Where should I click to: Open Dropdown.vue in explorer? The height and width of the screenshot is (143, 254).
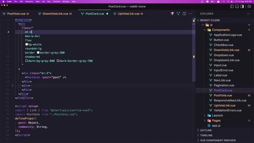point(224,55)
